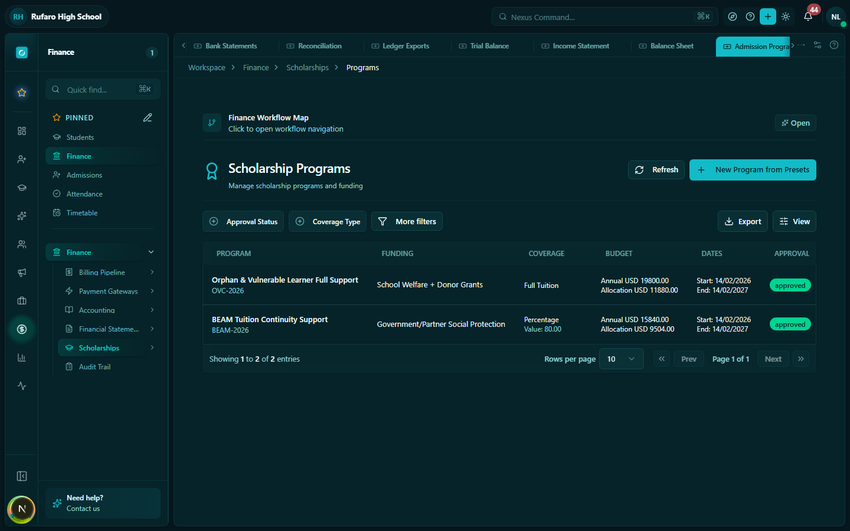Open the activity pulse icon in the rail

pos(22,386)
